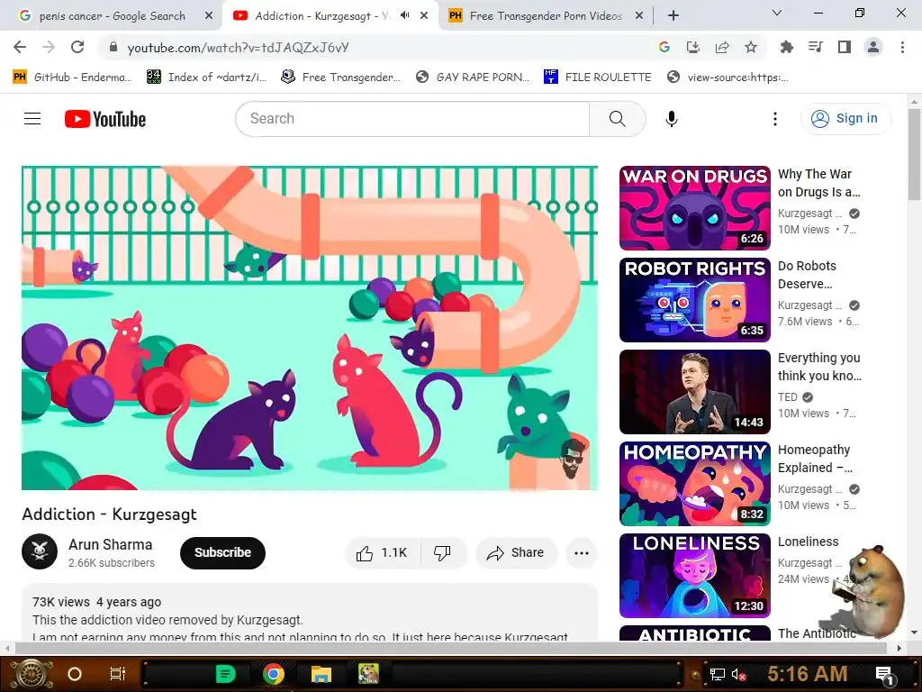Go to YouTube home via logo

[105, 119]
